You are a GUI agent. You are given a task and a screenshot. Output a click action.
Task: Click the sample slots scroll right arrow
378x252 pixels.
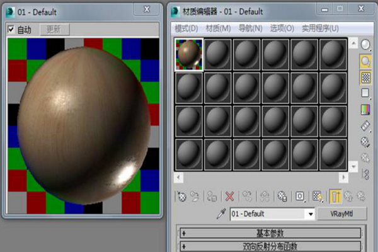[343, 178]
